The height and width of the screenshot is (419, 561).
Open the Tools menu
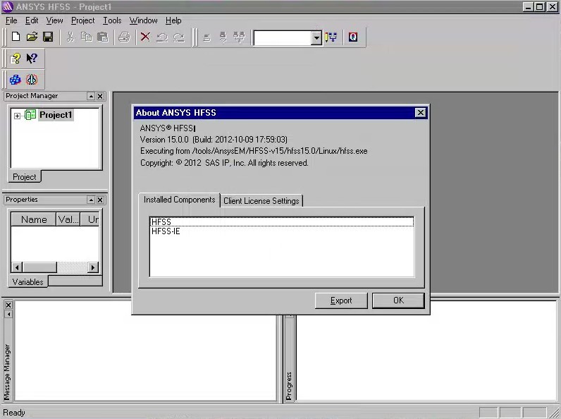coord(112,20)
